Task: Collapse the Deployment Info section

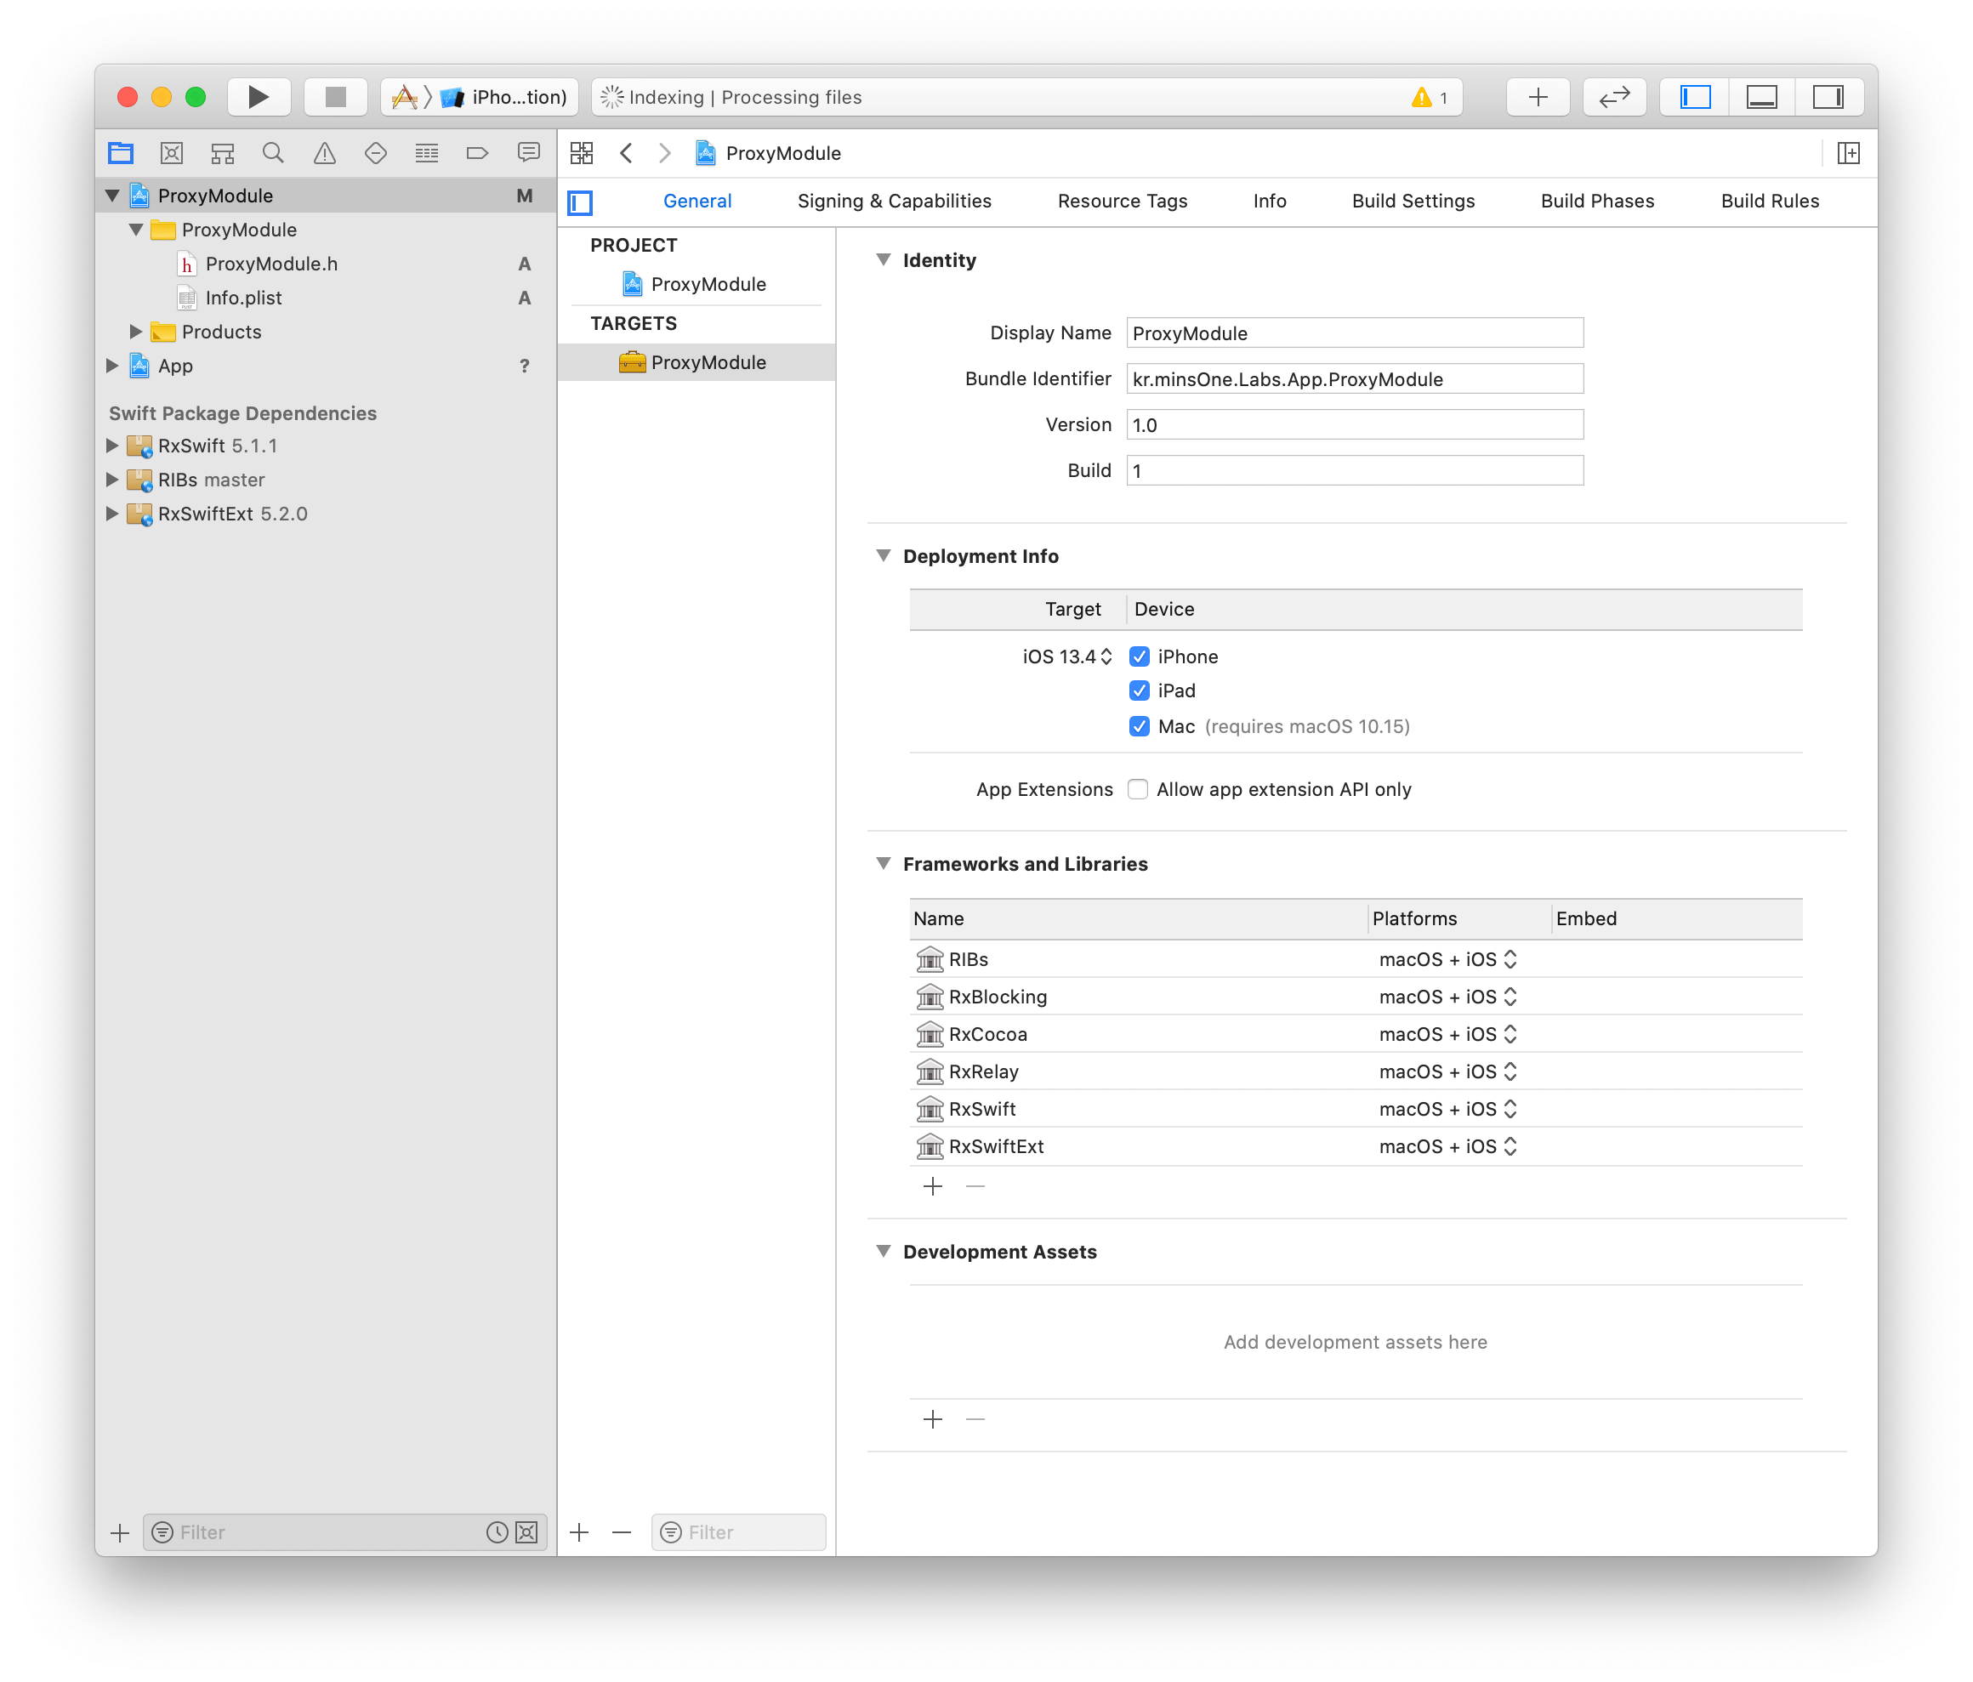Action: 883,556
